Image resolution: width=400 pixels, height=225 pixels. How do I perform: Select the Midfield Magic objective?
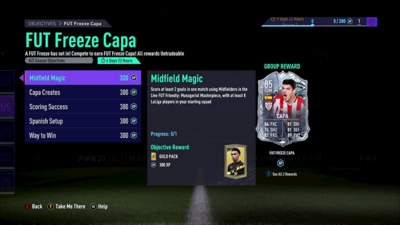click(x=83, y=78)
